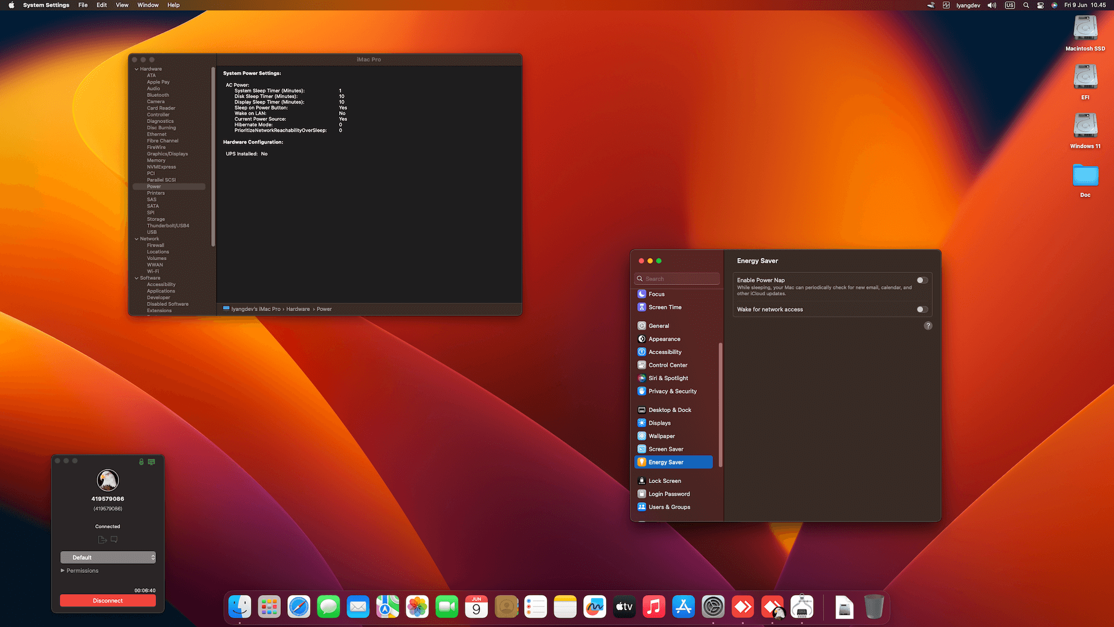Open Safari from the dock
Screen dimensions: 1114x627
[299, 607]
